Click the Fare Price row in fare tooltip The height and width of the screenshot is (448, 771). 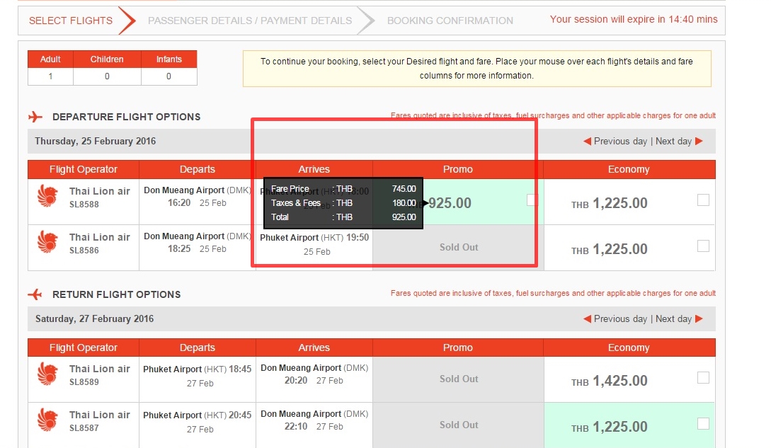(343, 189)
